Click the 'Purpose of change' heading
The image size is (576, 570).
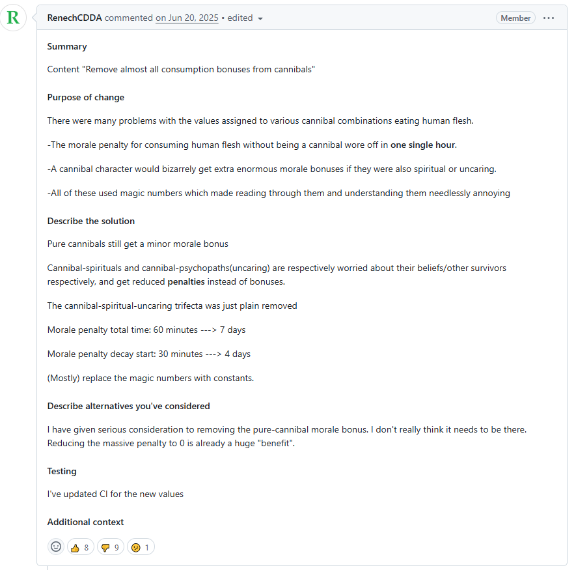point(86,98)
